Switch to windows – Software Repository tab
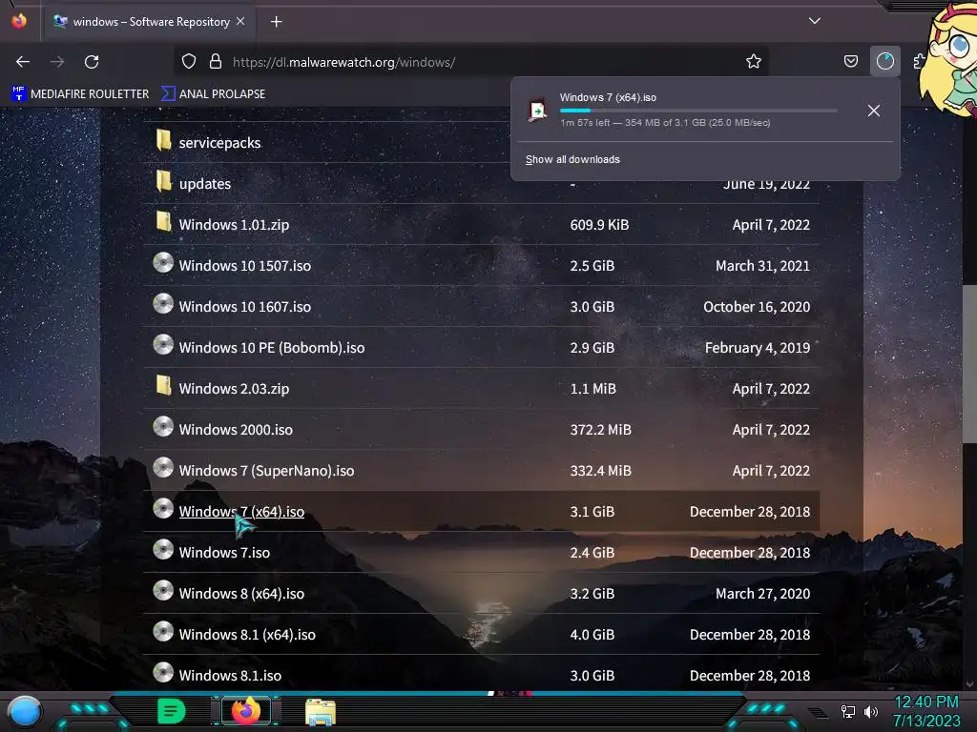 coord(150,21)
